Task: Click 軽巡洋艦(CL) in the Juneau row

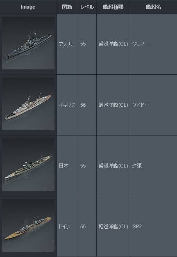Action: click(x=113, y=44)
